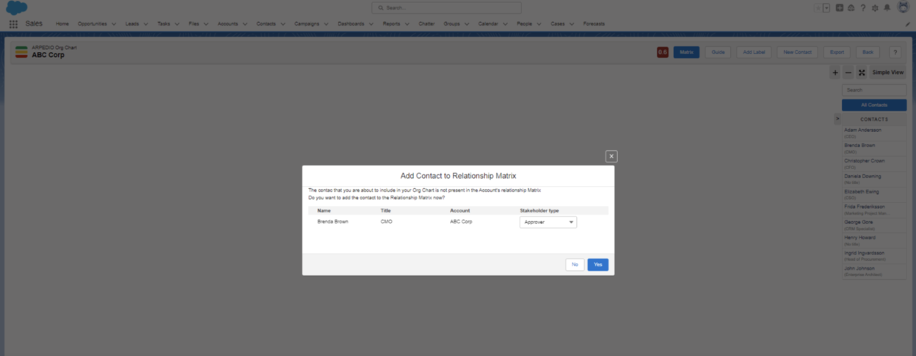The height and width of the screenshot is (356, 916).
Task: Open the Stakeholder type dropdown
Action: [548, 222]
